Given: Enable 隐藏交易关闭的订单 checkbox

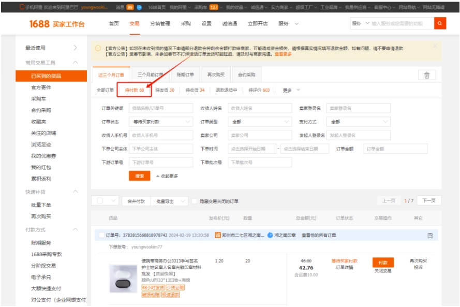Looking at the screenshot, I should tap(195, 202).
